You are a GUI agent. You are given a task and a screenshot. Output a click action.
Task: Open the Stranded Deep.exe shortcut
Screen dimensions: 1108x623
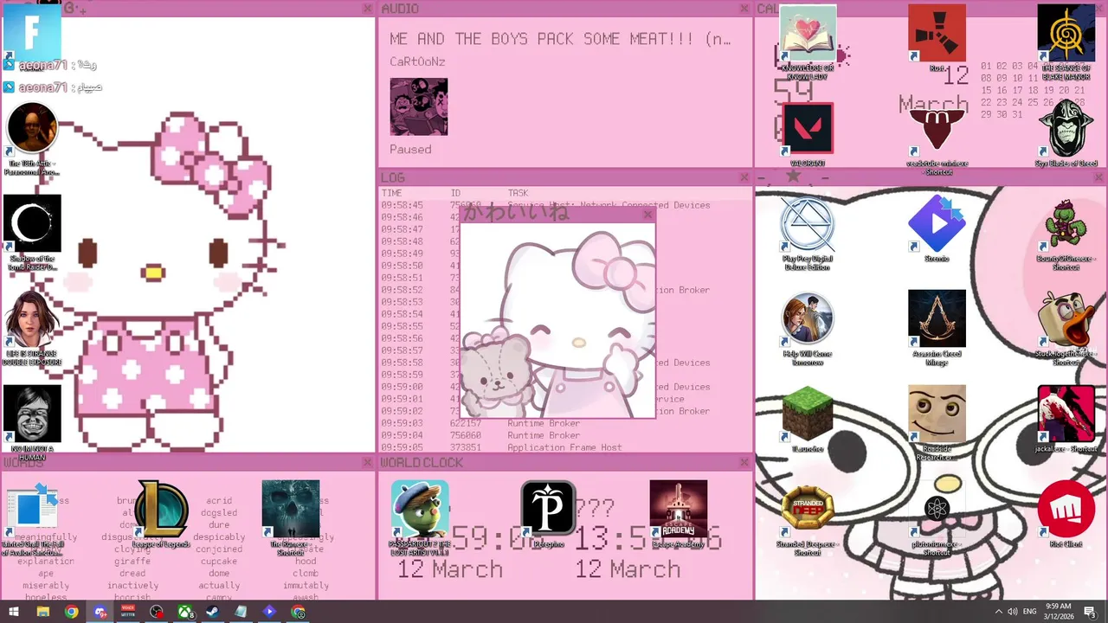(x=808, y=517)
